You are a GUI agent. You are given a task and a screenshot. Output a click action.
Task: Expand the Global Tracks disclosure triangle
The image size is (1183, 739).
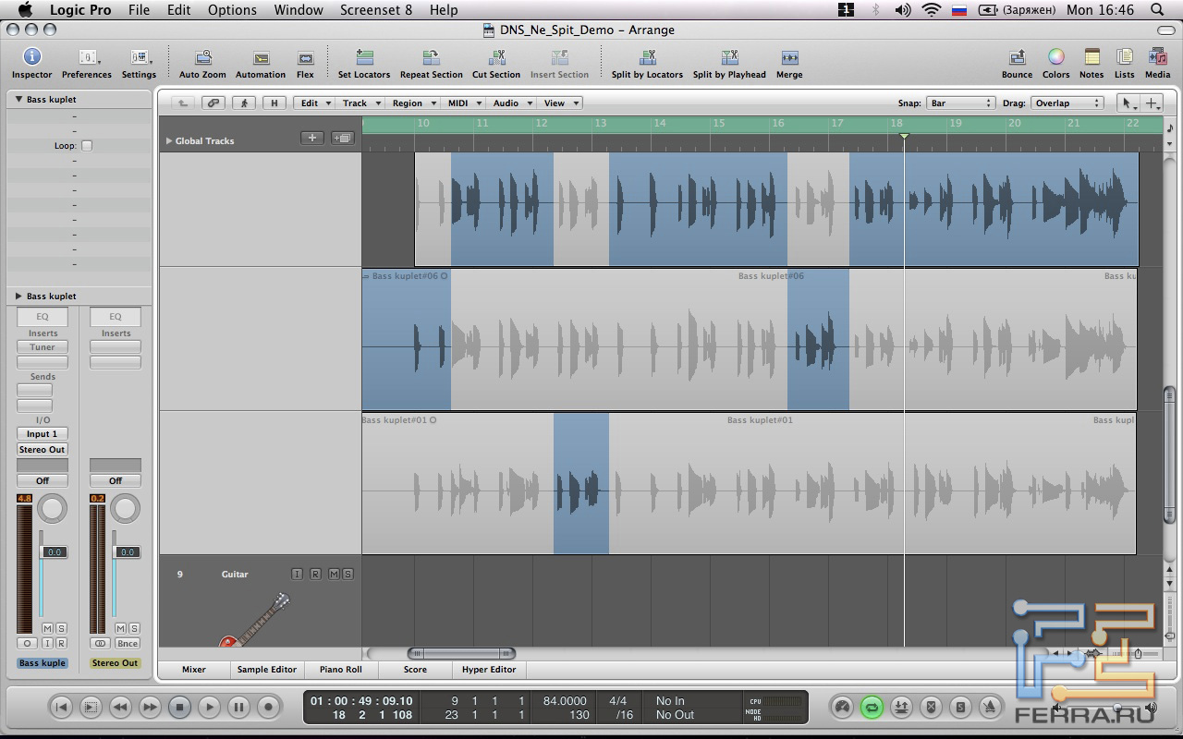169,141
